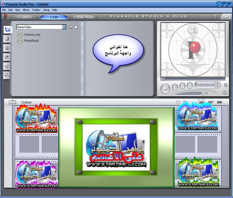
Task: Open the Album menu
Action: click(x=26, y=10)
